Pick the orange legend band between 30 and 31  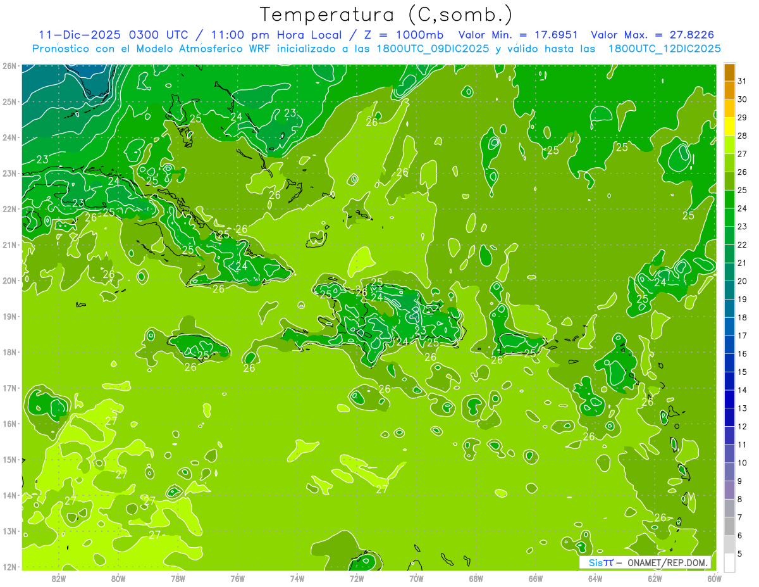click(x=729, y=89)
